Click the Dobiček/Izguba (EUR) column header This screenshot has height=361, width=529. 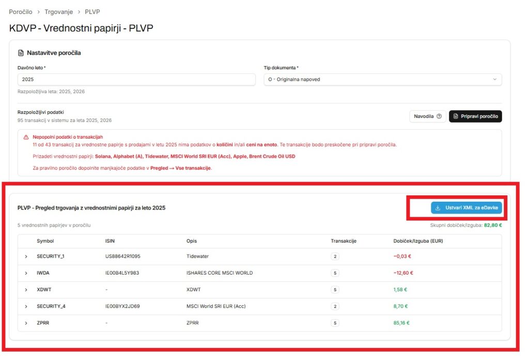[418, 241]
